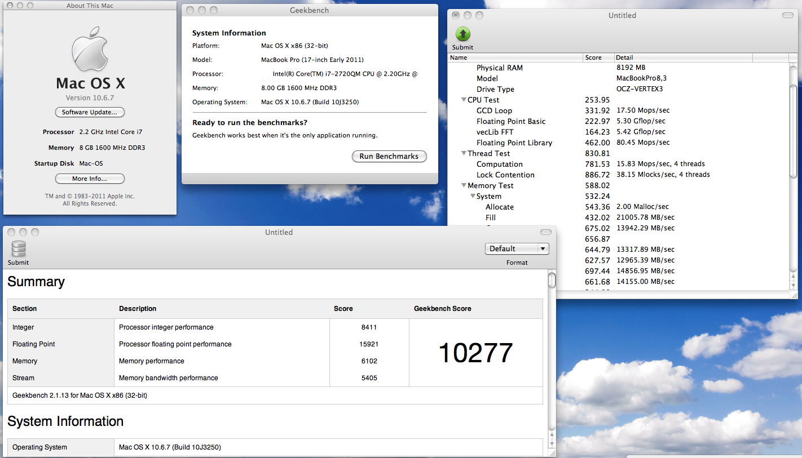The height and width of the screenshot is (458, 802).
Task: Click the Stream score 5405
Action: click(x=369, y=378)
